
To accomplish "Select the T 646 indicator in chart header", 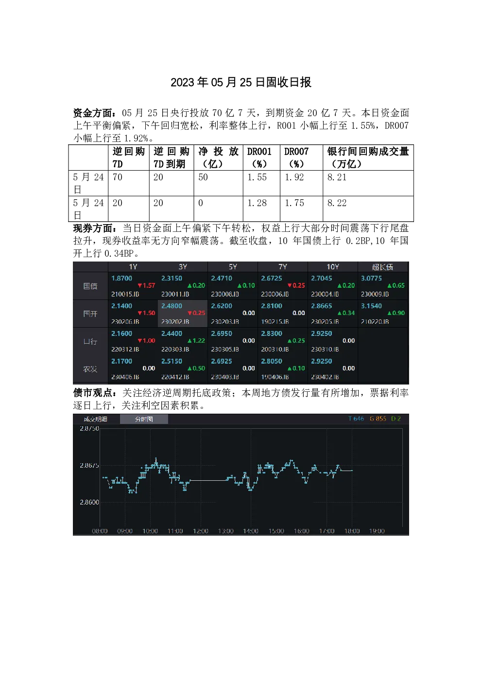I will pos(356,419).
